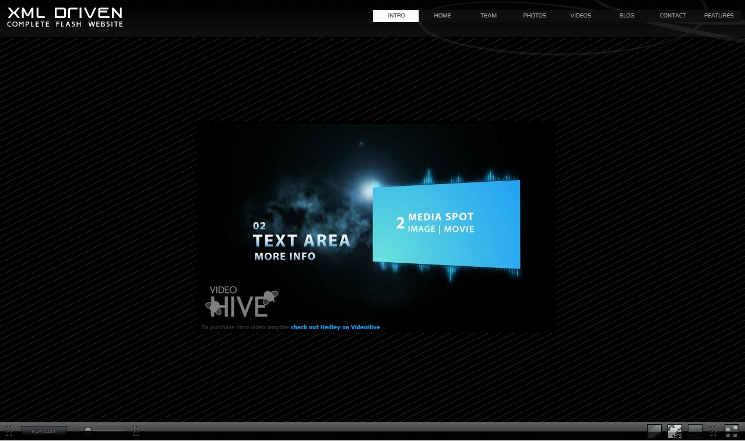Viewport: 745px width, 441px height.
Task: Click the intro video player
Action: point(376,227)
